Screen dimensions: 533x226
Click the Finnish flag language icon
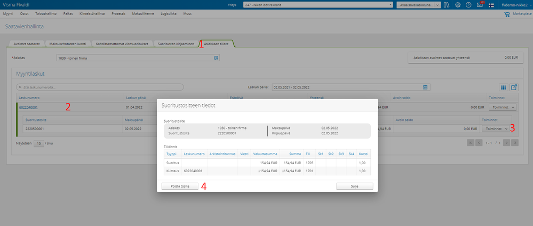491,5
